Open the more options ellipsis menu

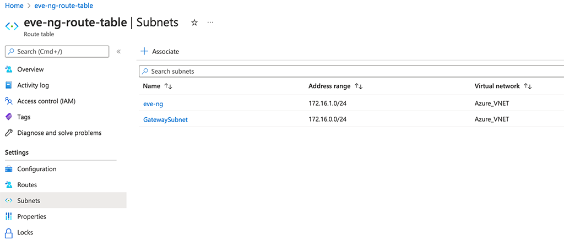[210, 23]
